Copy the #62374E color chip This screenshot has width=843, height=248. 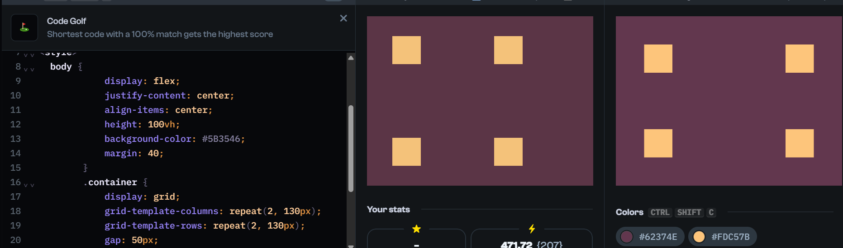coord(650,237)
